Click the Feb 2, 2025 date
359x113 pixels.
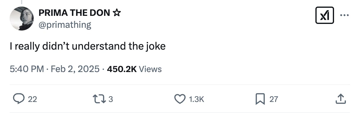[75, 69]
